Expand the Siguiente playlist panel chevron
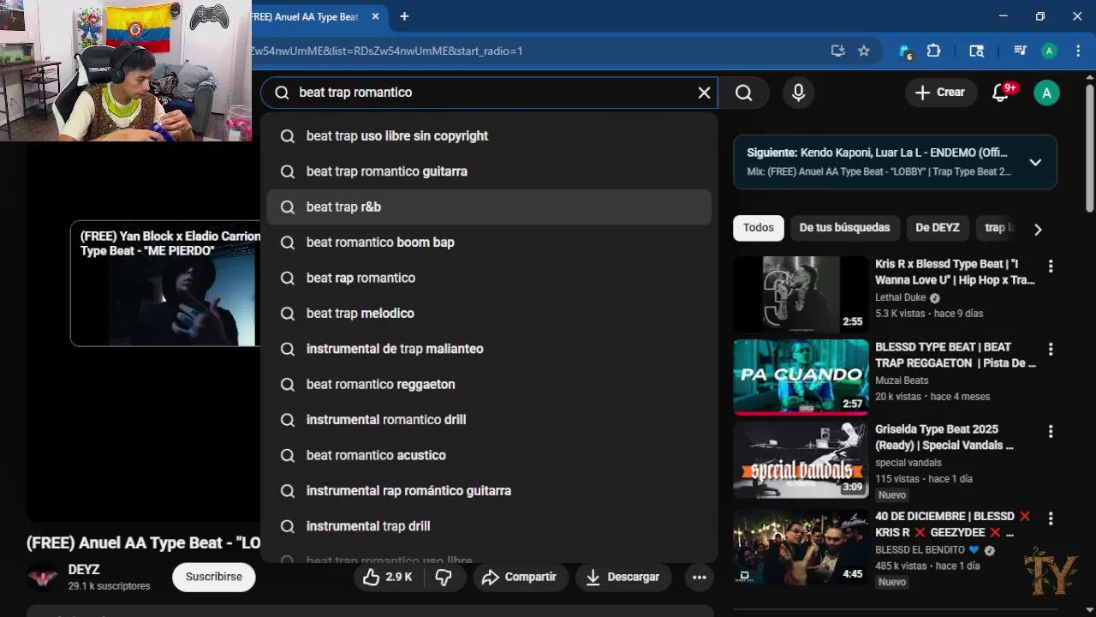This screenshot has width=1096, height=617. pyautogui.click(x=1035, y=162)
